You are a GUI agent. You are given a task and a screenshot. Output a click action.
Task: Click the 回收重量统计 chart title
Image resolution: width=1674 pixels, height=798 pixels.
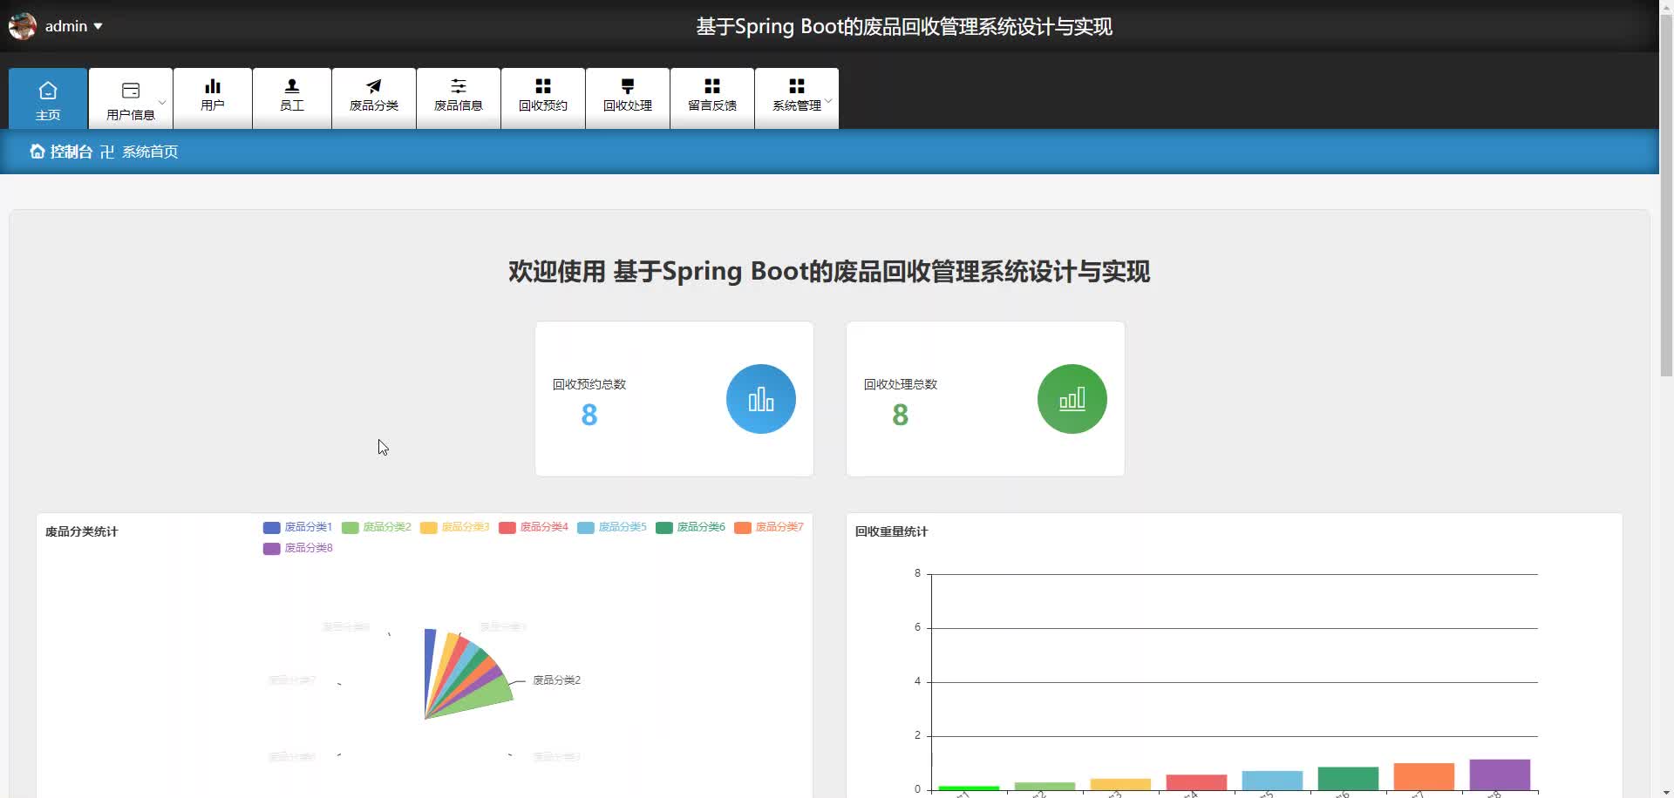click(x=891, y=531)
